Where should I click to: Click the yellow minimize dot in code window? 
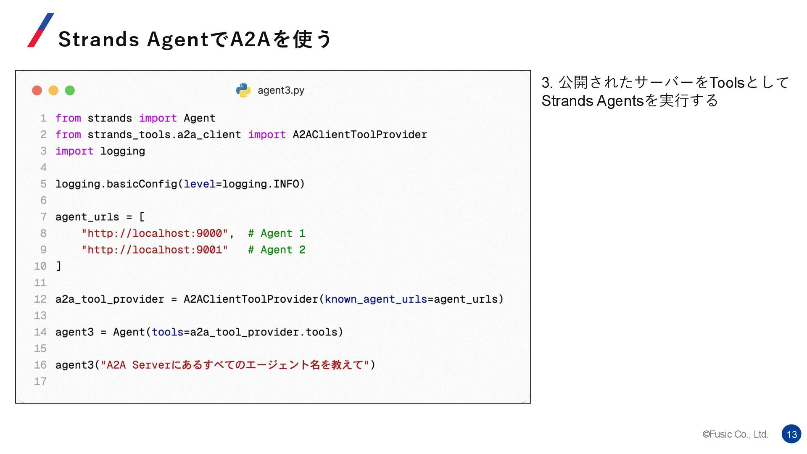tap(53, 90)
